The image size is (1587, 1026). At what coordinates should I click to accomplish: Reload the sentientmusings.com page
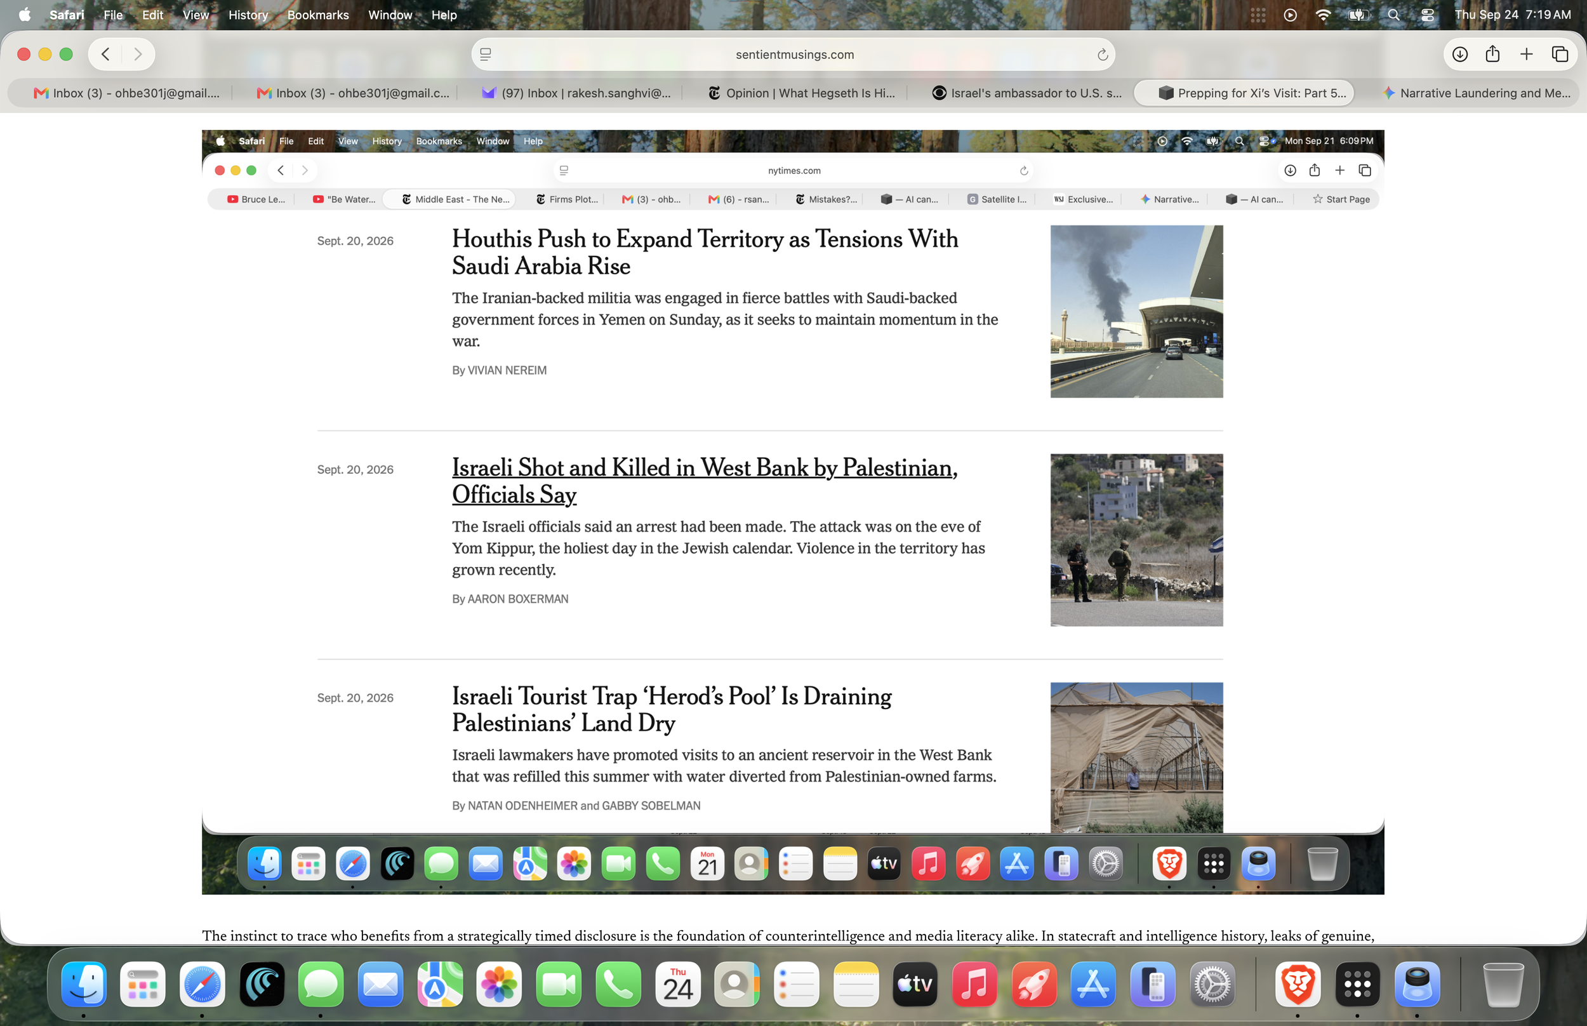[x=1102, y=55]
